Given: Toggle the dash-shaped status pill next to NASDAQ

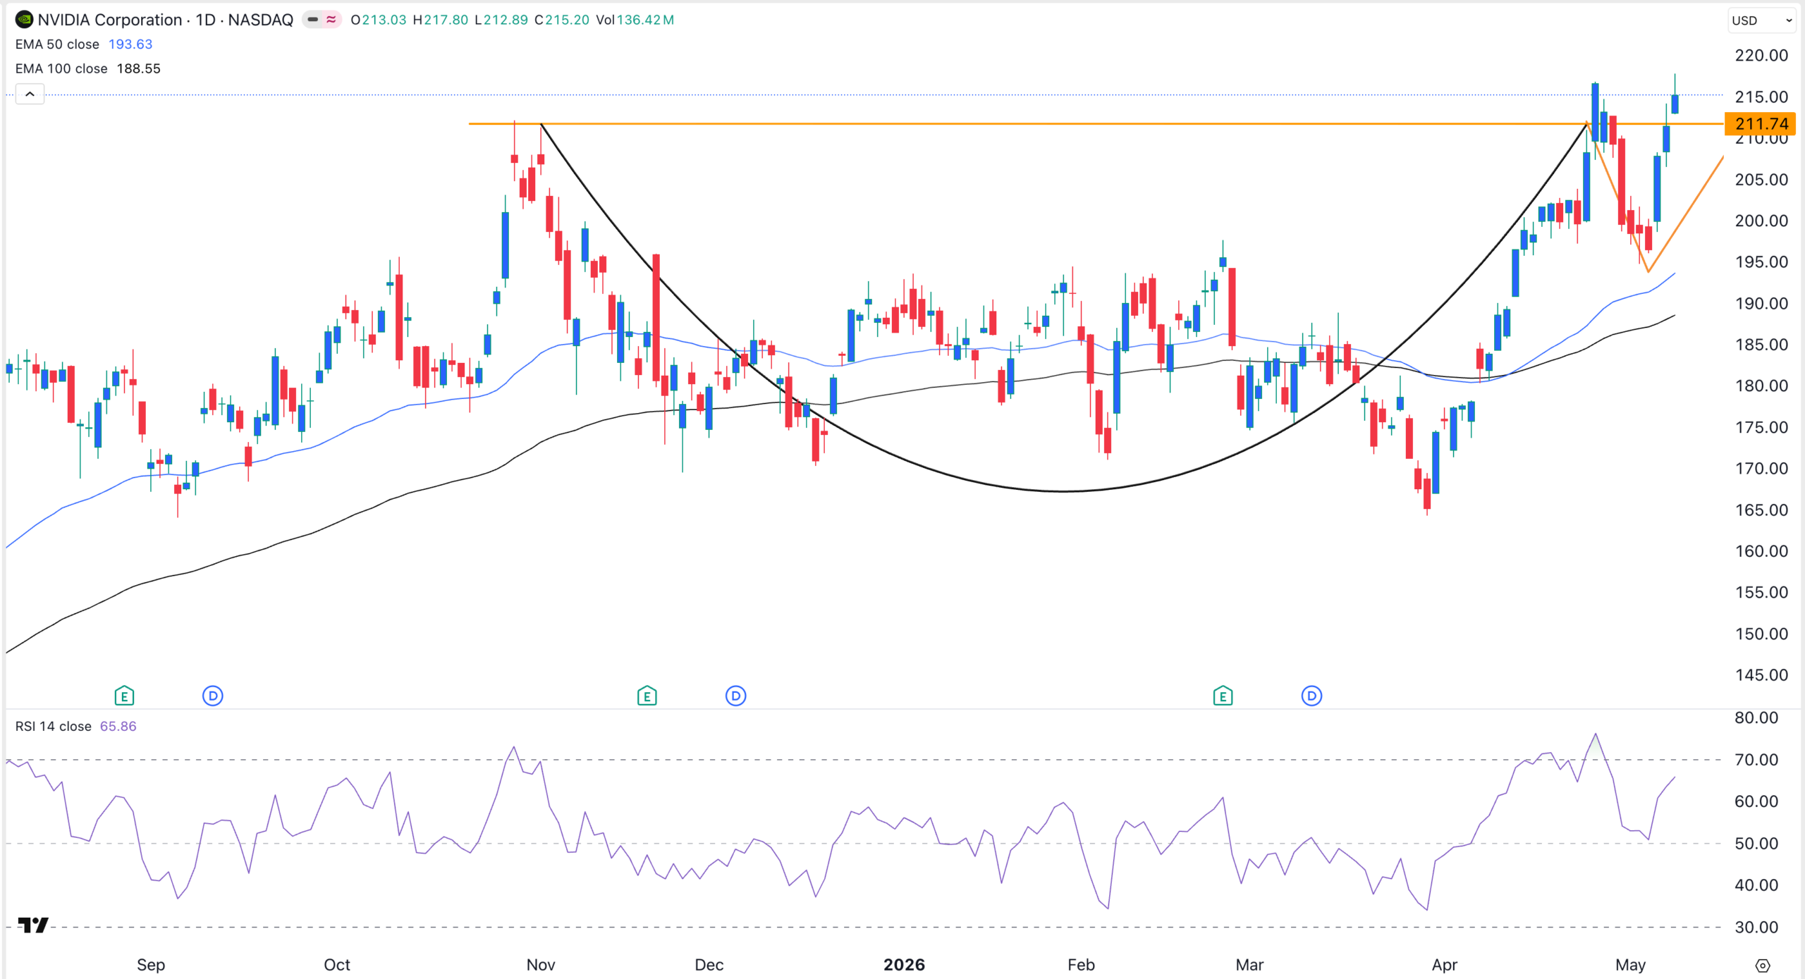Looking at the screenshot, I should click(312, 20).
